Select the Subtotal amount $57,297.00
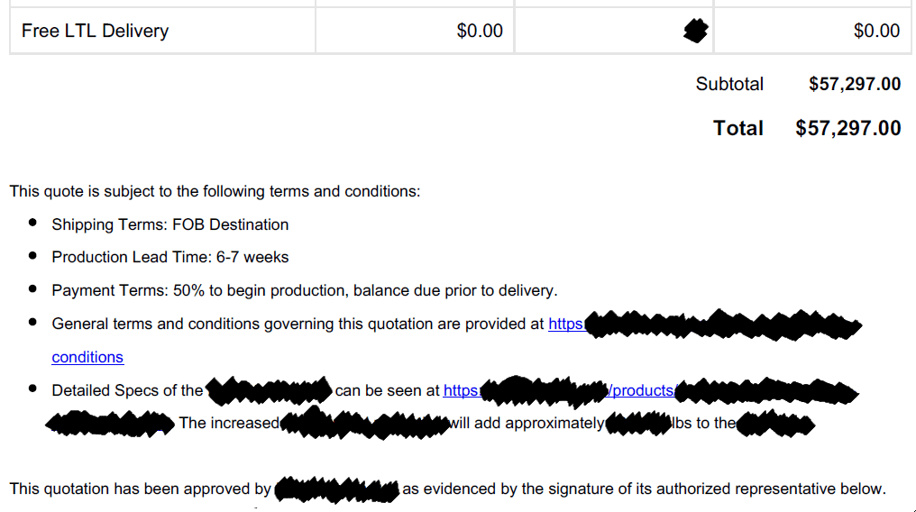Image resolution: width=916 pixels, height=512 pixels. pyautogui.click(x=855, y=84)
